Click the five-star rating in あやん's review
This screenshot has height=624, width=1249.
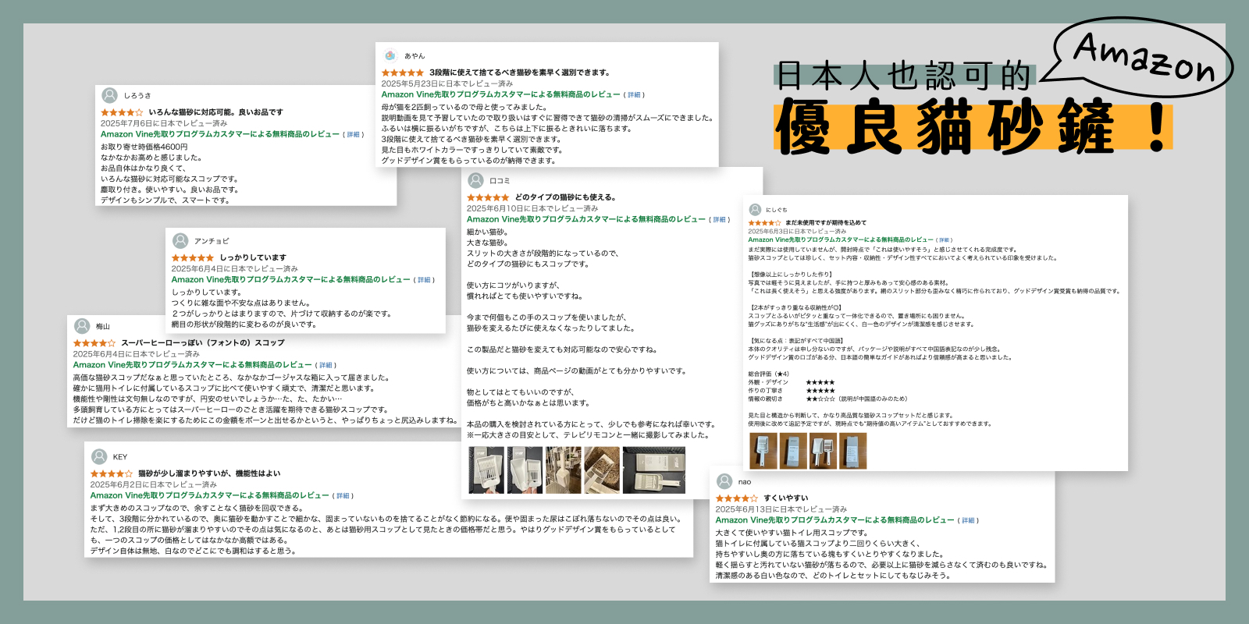coord(402,73)
